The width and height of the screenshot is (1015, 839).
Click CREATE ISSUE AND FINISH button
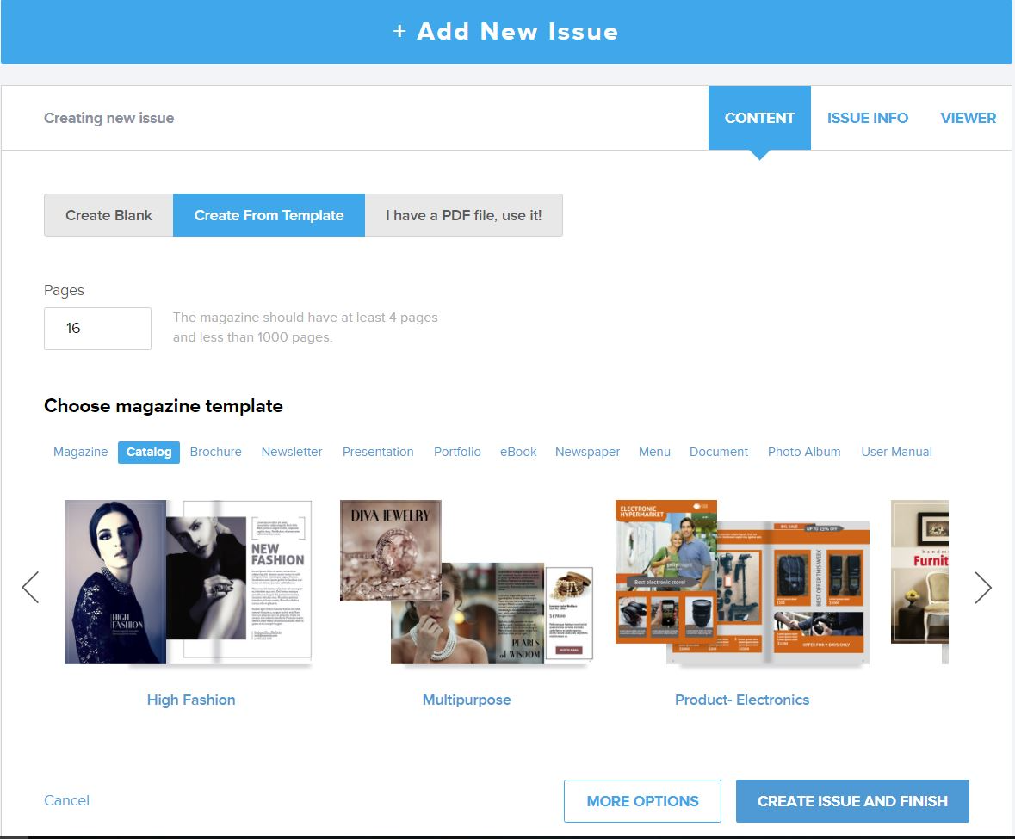(852, 801)
